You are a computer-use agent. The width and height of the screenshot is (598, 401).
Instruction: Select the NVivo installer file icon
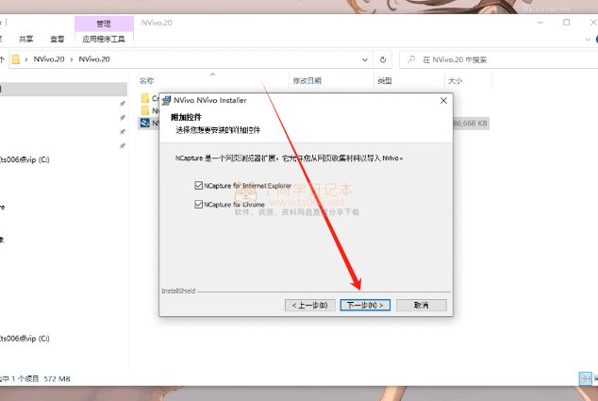point(145,123)
